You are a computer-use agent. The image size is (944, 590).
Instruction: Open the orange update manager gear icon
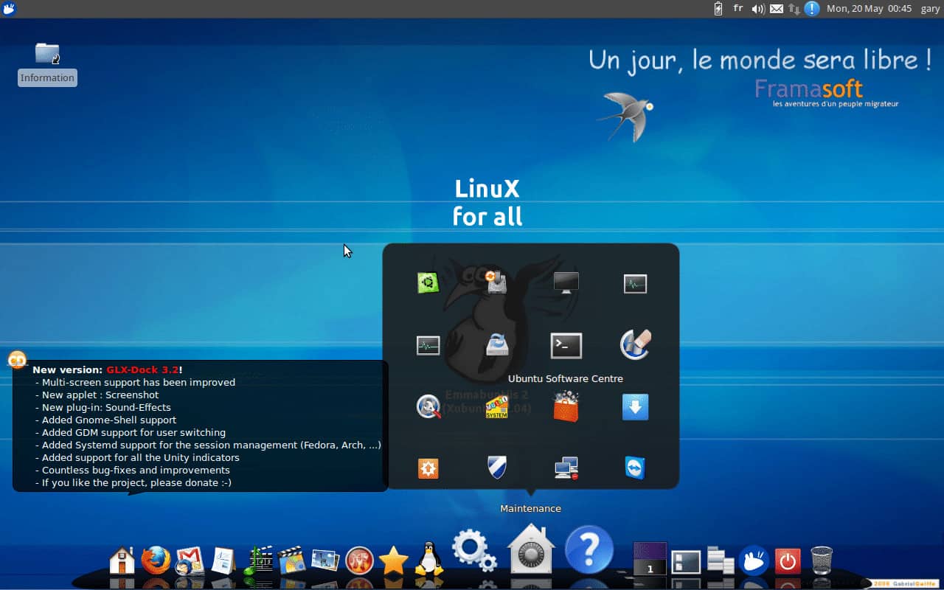click(428, 468)
